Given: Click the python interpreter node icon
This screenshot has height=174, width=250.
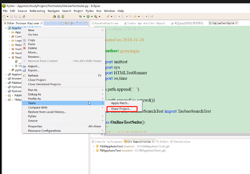Looking at the screenshot, I should 13,70.
